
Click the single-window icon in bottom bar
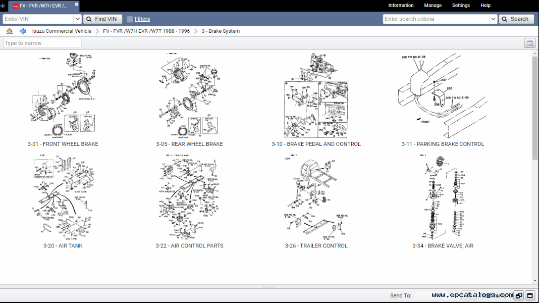click(x=530, y=295)
